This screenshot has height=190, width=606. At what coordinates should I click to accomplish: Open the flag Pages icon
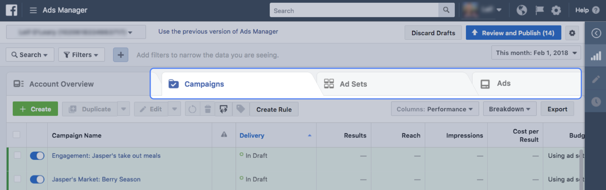[x=539, y=10]
